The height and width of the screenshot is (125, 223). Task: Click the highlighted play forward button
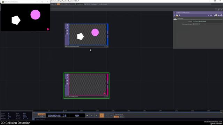(101, 116)
